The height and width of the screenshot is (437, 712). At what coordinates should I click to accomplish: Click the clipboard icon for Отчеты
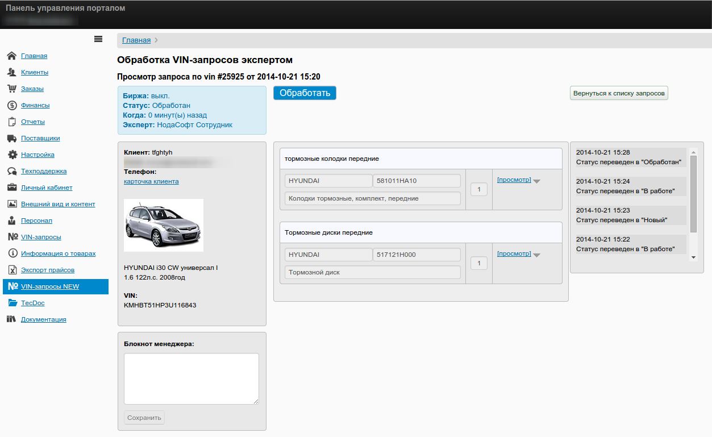coord(11,122)
